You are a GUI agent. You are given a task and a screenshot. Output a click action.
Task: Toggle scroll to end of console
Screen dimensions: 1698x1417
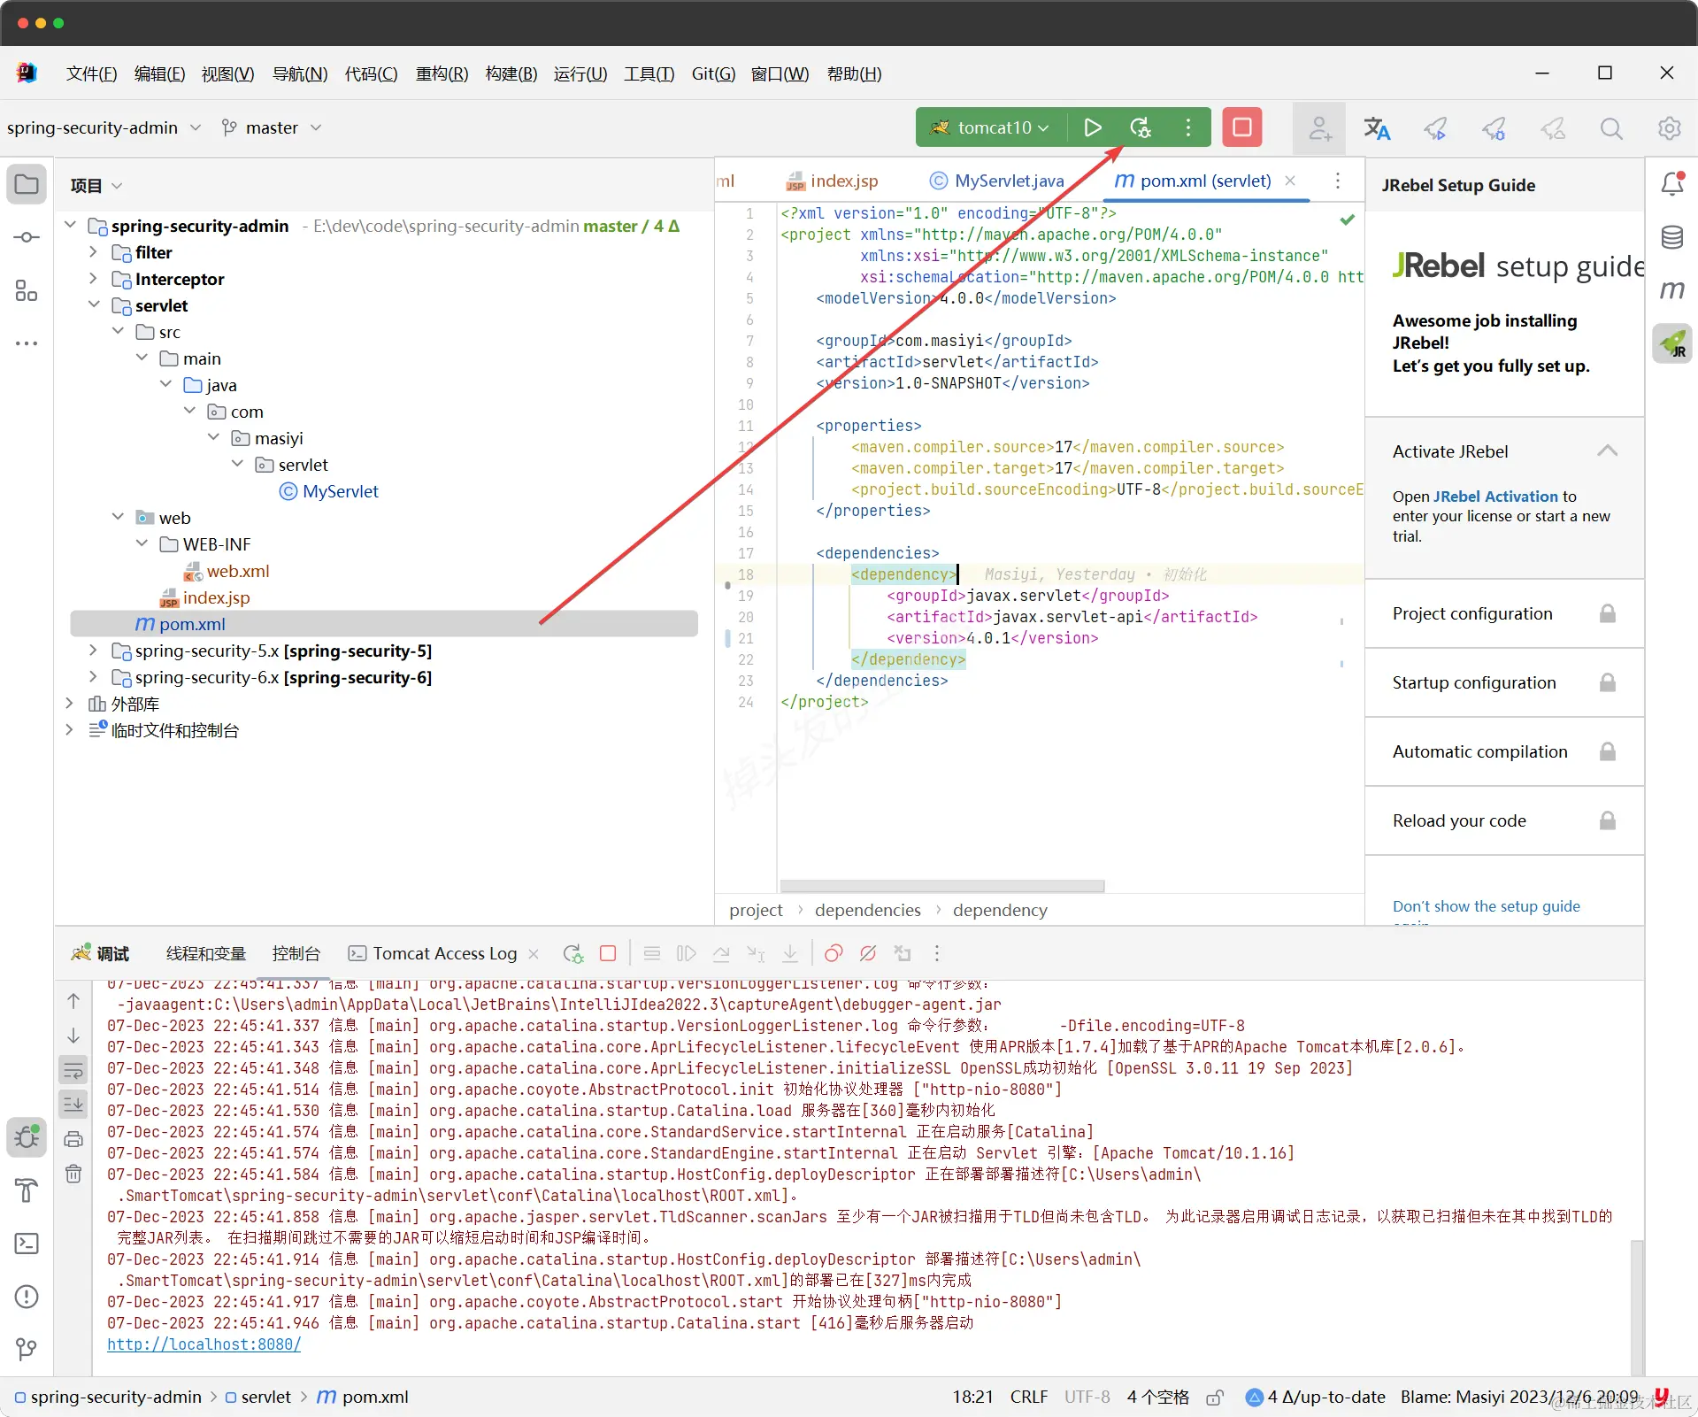(73, 1104)
